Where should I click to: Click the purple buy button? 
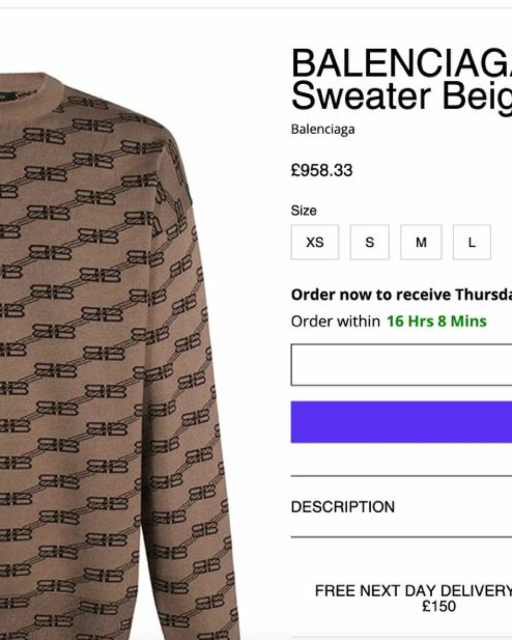(402, 422)
